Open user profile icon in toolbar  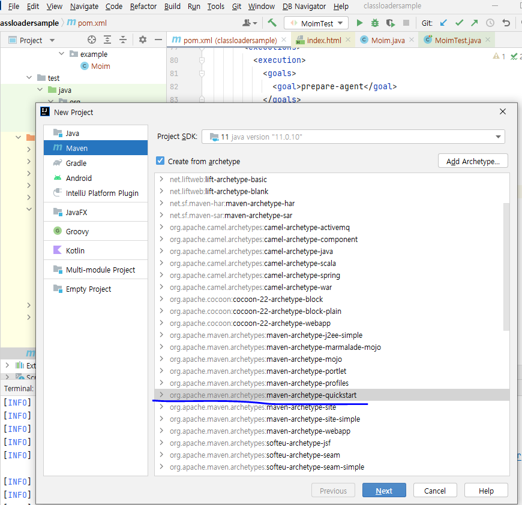pyautogui.click(x=250, y=23)
